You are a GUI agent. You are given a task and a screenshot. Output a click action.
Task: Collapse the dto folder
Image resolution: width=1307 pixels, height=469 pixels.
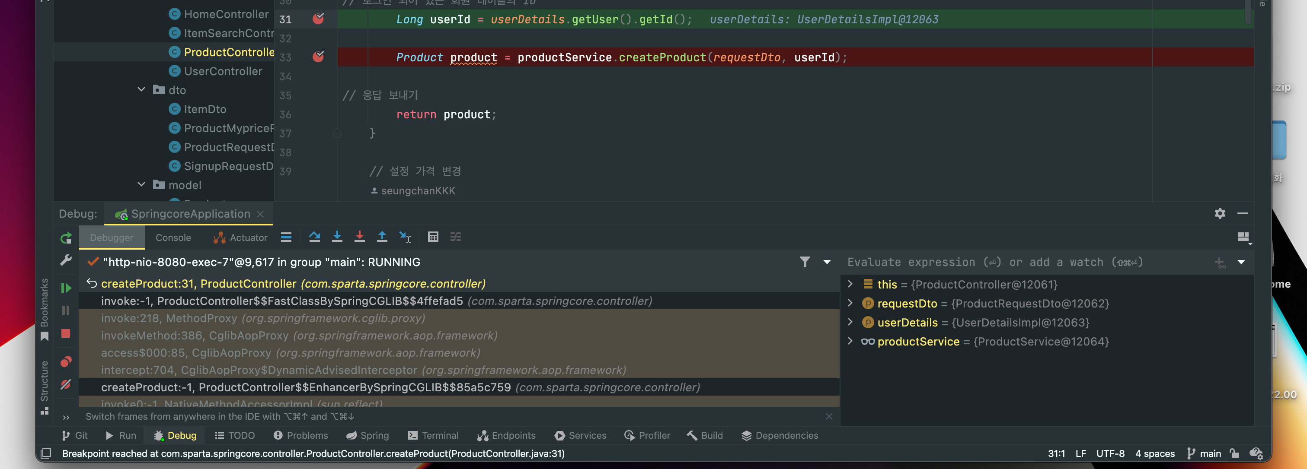(141, 90)
